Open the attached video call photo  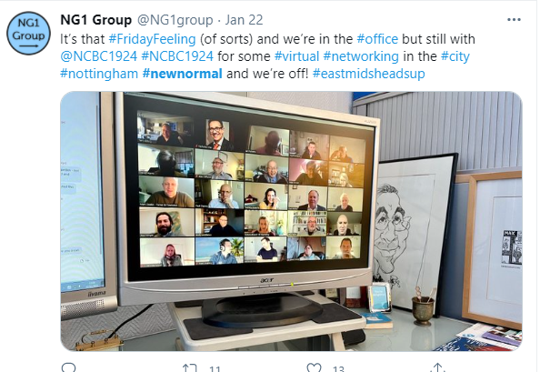click(x=291, y=221)
